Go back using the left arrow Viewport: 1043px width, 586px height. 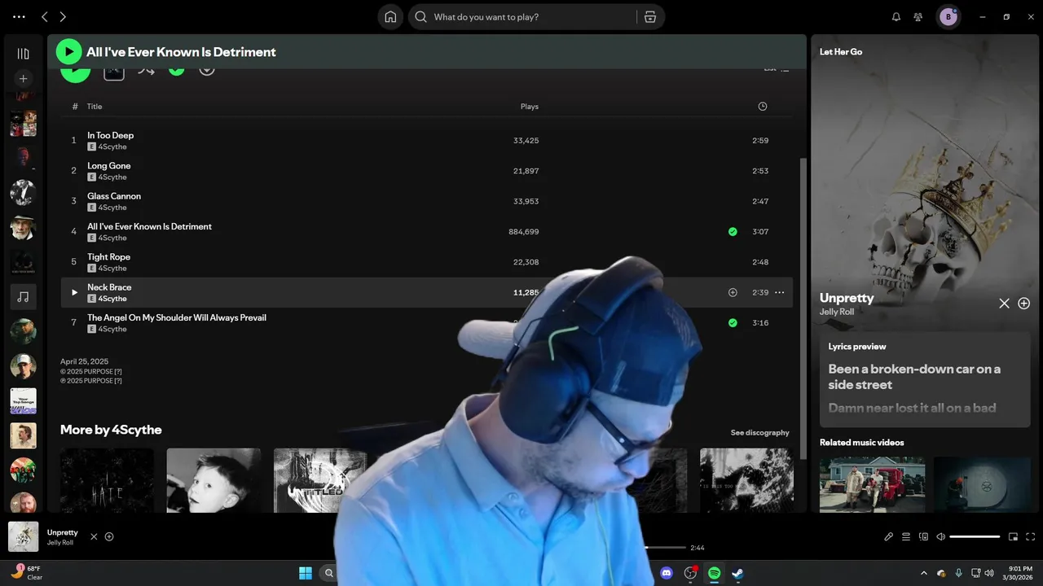[45, 16]
